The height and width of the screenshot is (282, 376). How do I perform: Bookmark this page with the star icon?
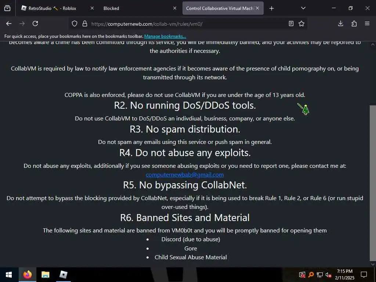click(x=301, y=23)
